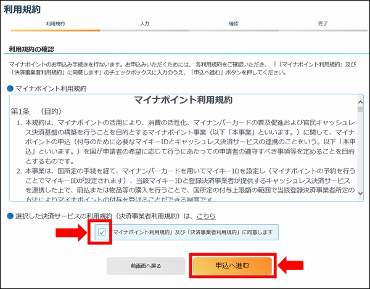Click the マイナポイント利用規約 title inside terms box
This screenshot has height=289, width=370.
[183, 100]
